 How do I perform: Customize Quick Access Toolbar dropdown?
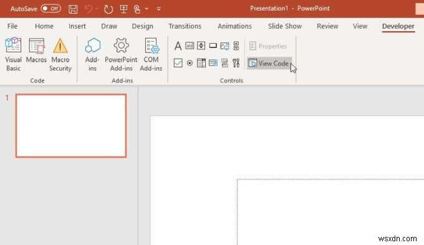159,9
